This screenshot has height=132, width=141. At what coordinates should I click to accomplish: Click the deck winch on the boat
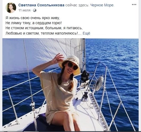(86, 95)
